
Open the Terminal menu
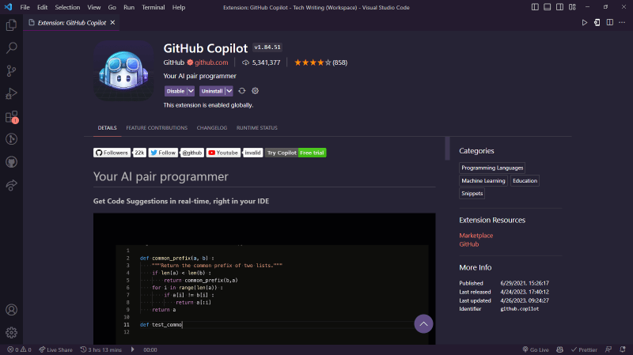click(153, 7)
